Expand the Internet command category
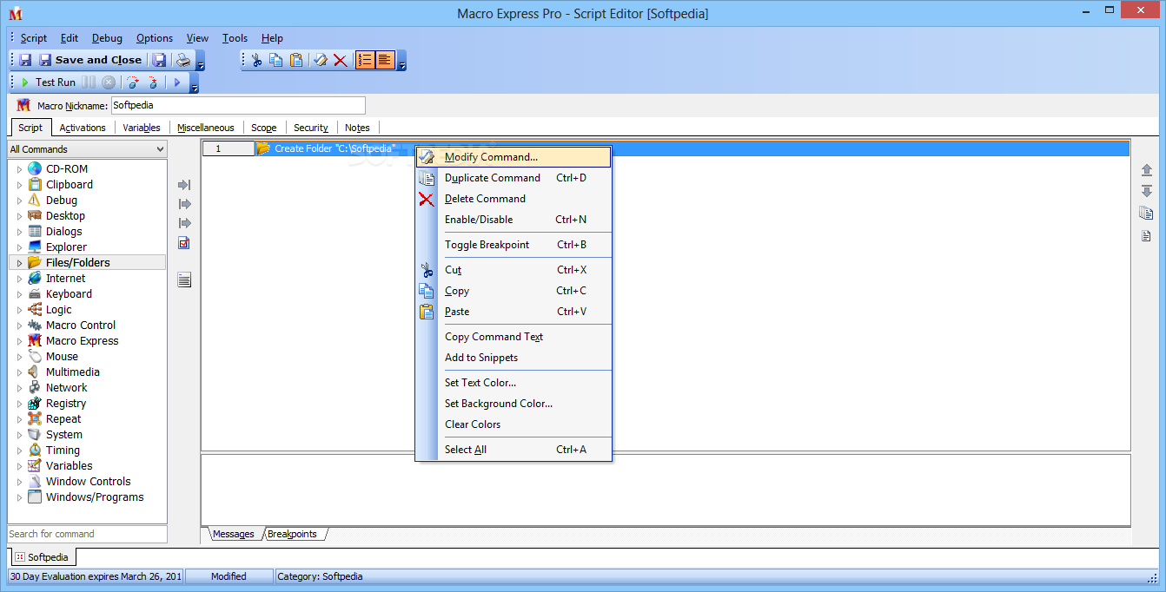This screenshot has height=592, width=1166. point(20,279)
